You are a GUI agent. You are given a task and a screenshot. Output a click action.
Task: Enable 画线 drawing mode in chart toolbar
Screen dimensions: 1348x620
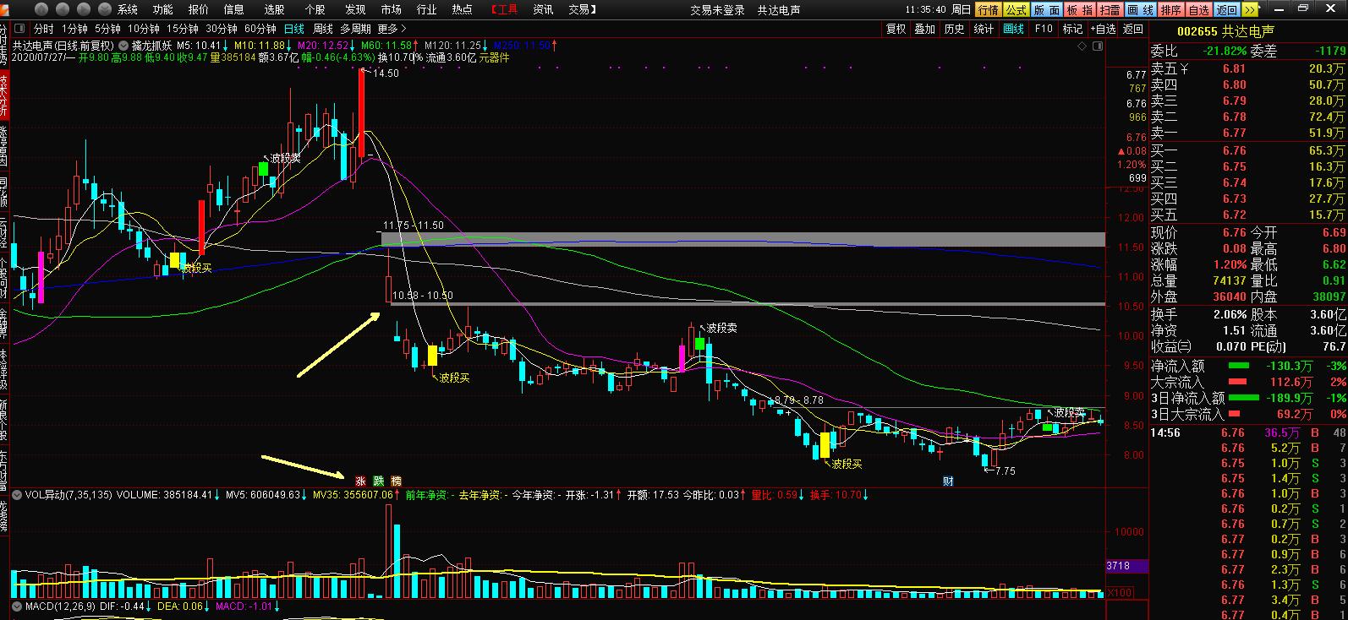[1013, 29]
